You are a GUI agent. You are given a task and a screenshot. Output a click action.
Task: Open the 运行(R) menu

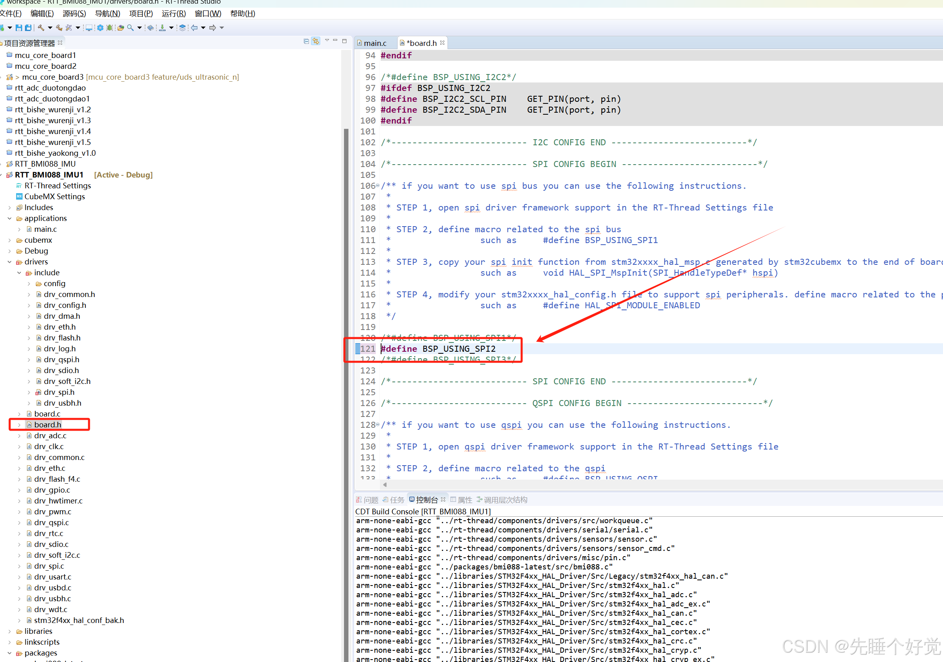[173, 14]
